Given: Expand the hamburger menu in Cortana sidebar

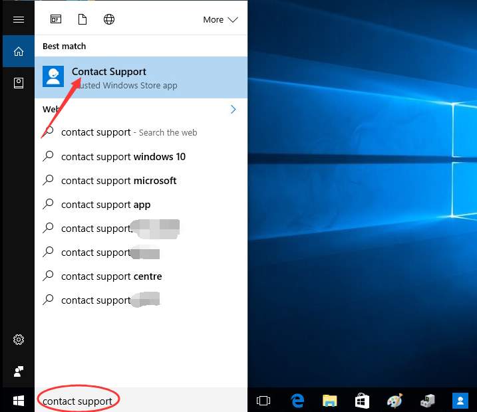Looking at the screenshot, I should tap(19, 20).
